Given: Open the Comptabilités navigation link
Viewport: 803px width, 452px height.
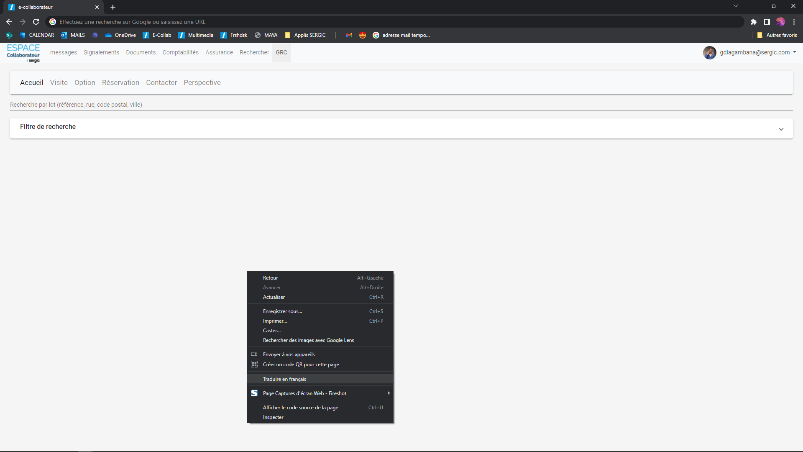Looking at the screenshot, I should (180, 52).
